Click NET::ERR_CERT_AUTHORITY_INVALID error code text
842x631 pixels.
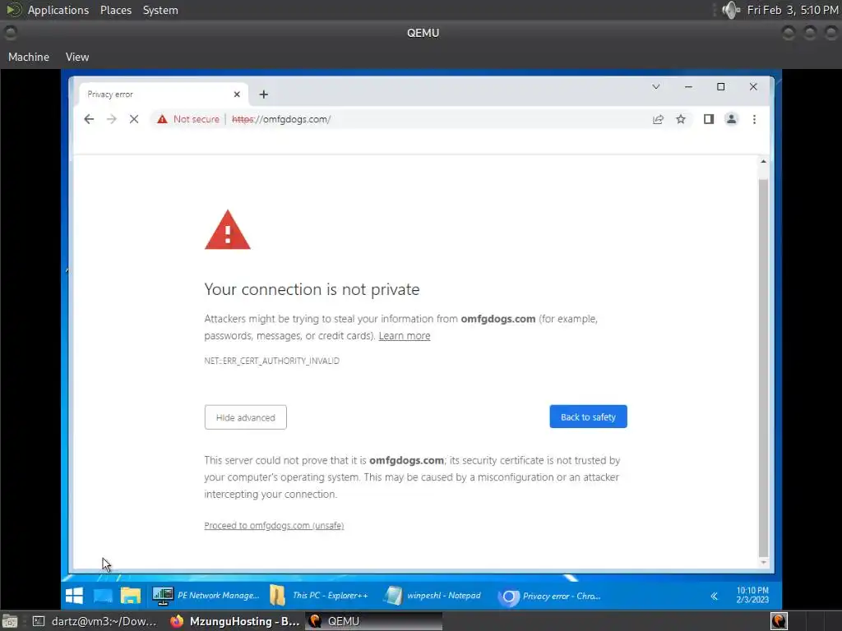click(x=271, y=361)
